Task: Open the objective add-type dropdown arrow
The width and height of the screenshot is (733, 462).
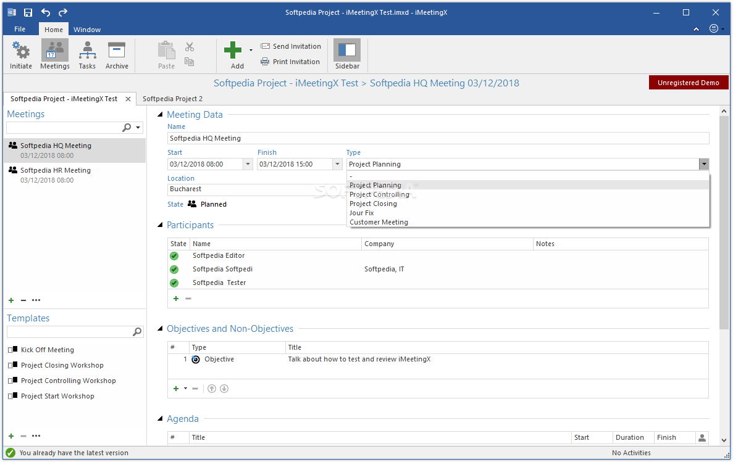Action: (x=185, y=389)
